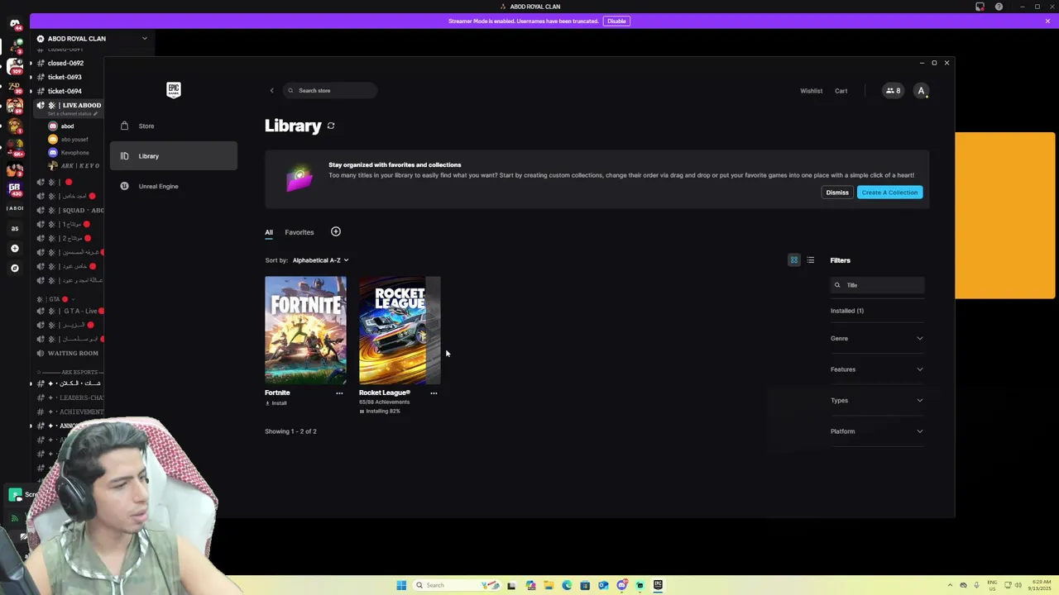
Task: Click the Rocket League game thumbnail
Action: click(400, 330)
